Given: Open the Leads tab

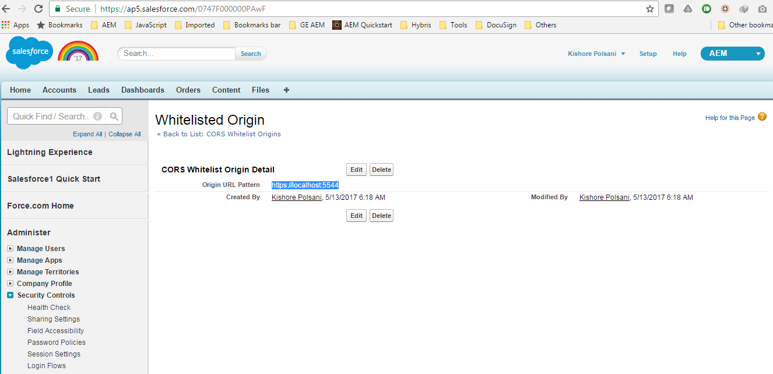Looking at the screenshot, I should pos(99,90).
